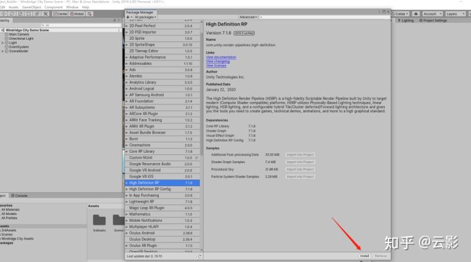Import Particle System Shader Samples into project
Image resolution: width=471 pixels, height=262 pixels.
[300, 176]
